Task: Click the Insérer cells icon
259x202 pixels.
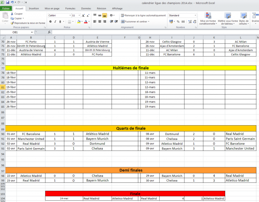Action: (255, 15)
